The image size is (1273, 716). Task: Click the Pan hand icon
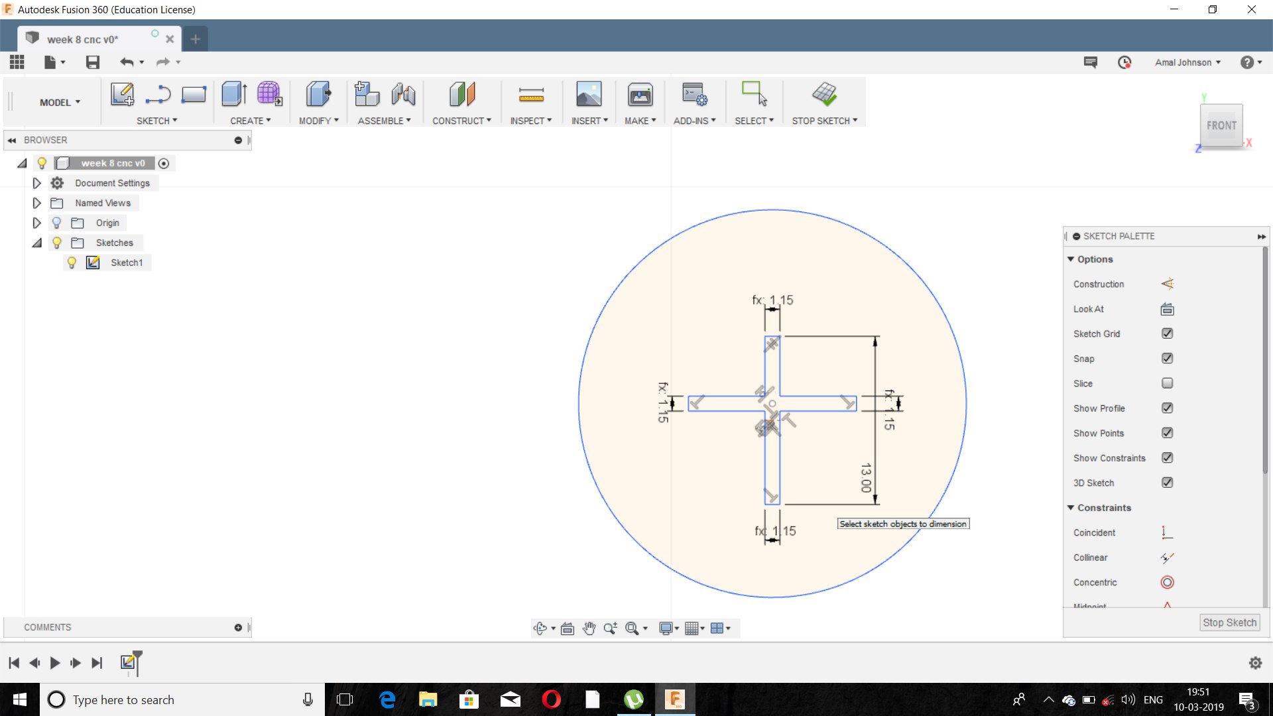[x=589, y=628]
